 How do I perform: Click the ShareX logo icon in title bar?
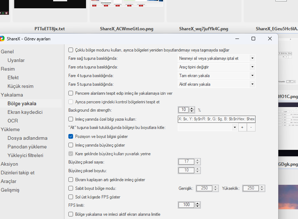[2, 39]
